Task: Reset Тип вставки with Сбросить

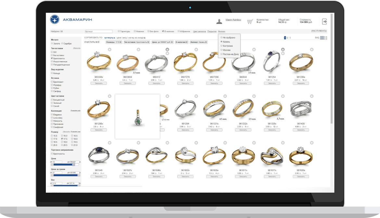Action: pyautogui.click(x=77, y=48)
